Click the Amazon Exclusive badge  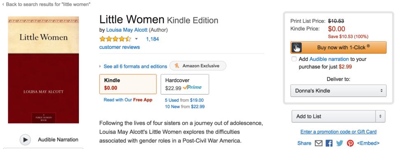[x=198, y=66]
